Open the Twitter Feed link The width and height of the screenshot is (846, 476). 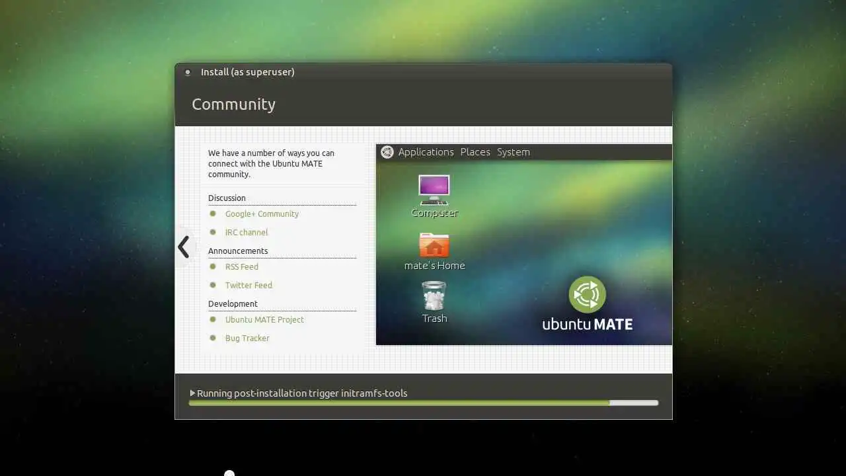click(249, 286)
